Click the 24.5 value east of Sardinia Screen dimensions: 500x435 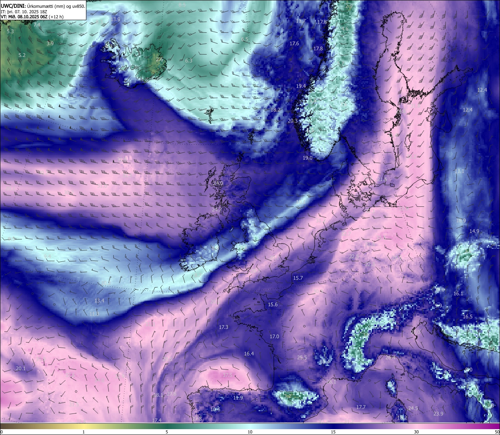click(413, 408)
